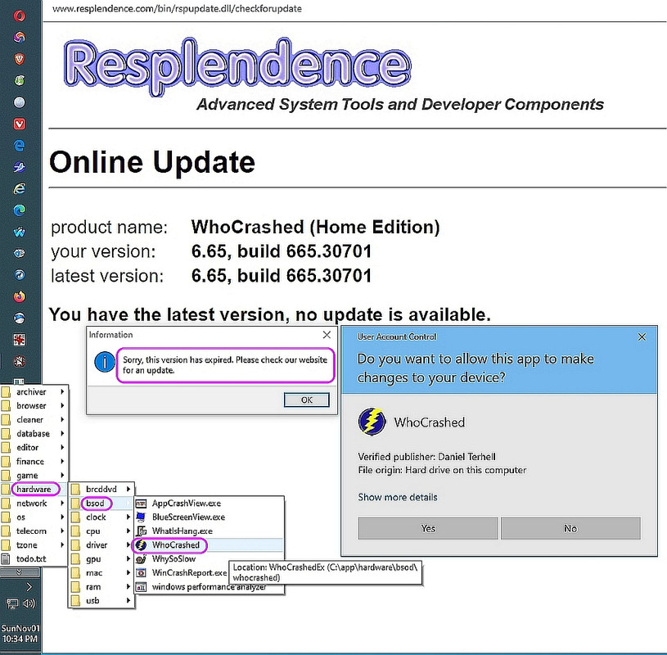Open the game folder entry
The width and height of the screenshot is (667, 655).
pos(34,476)
